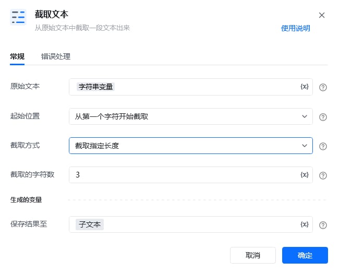Show help for 截取的字符数 field

(x=323, y=175)
